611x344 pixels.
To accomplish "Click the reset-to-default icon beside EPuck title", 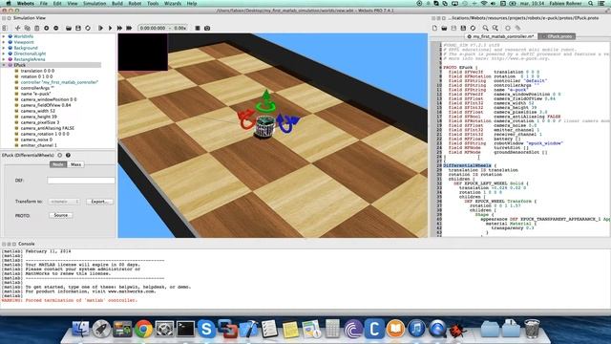I will 59,155.
